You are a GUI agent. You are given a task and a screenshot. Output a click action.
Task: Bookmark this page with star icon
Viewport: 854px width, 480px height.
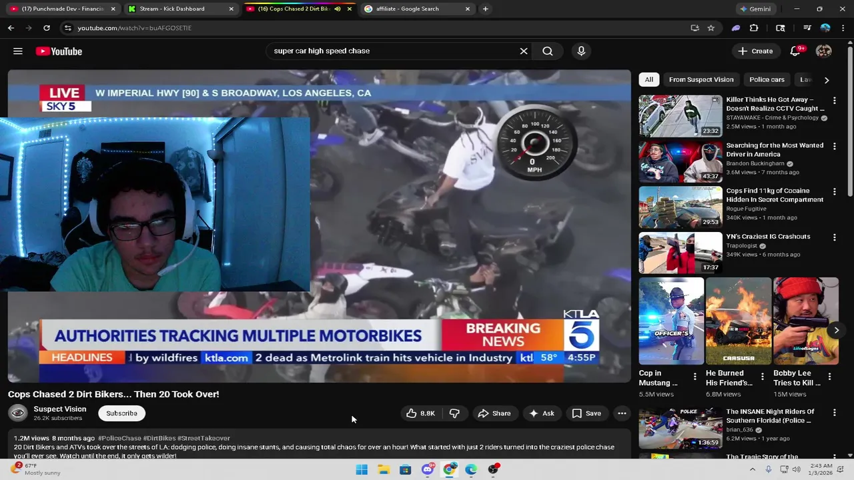point(711,28)
